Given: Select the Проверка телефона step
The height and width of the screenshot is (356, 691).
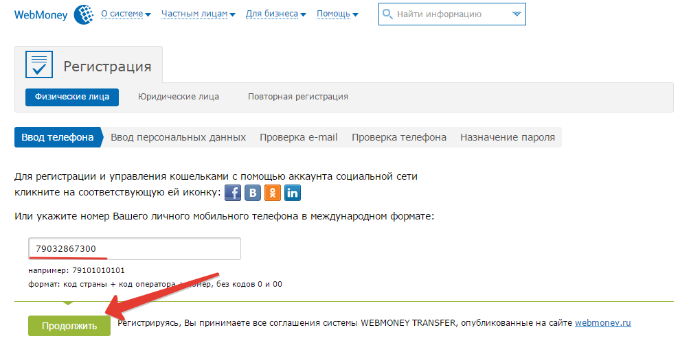Looking at the screenshot, I should tap(399, 137).
